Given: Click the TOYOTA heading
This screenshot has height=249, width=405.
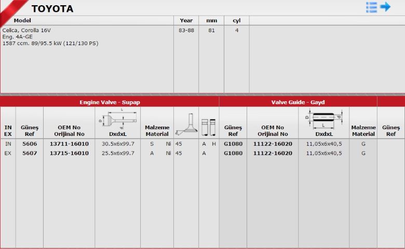Looking at the screenshot, I should click(52, 9).
